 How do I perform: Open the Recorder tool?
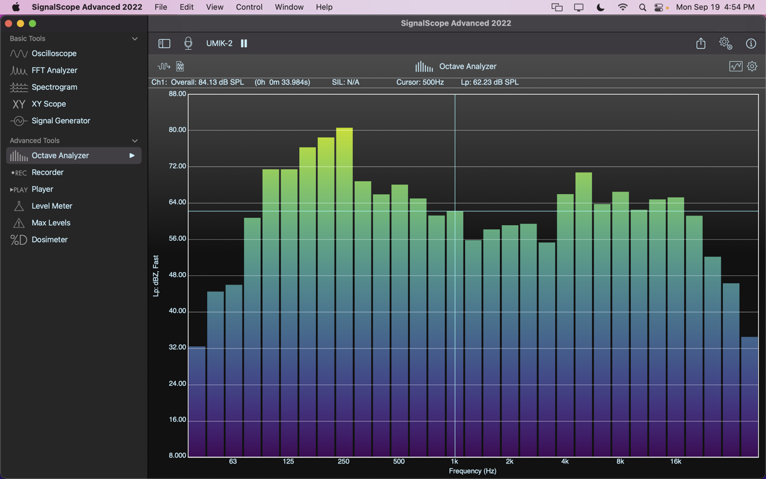pyautogui.click(x=74, y=172)
